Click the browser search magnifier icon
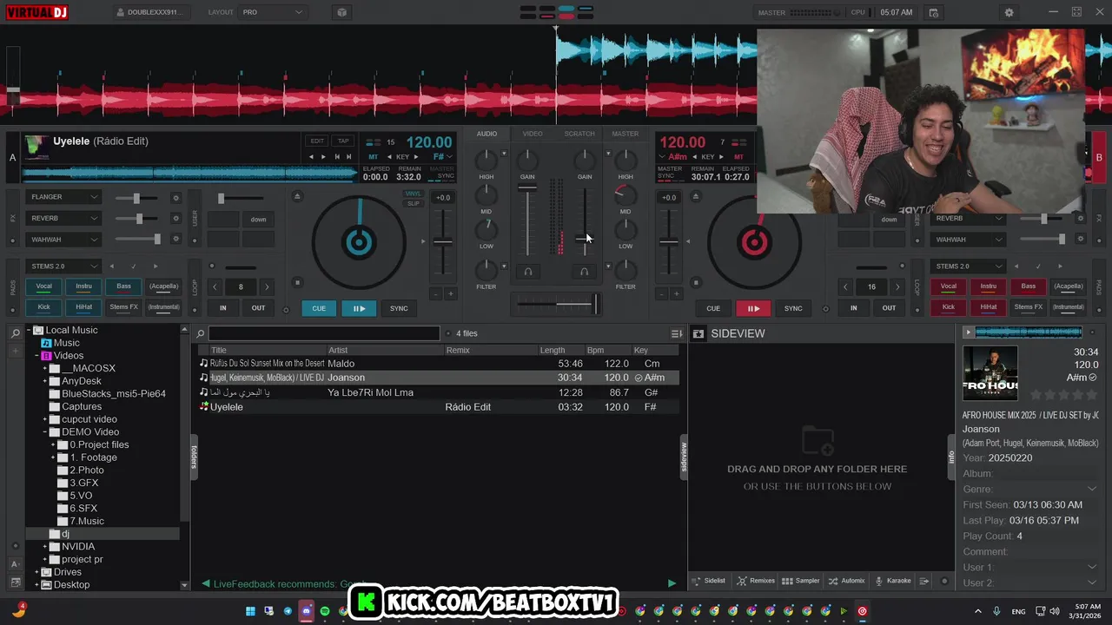Screen dimensions: 1112x625 [201, 333]
